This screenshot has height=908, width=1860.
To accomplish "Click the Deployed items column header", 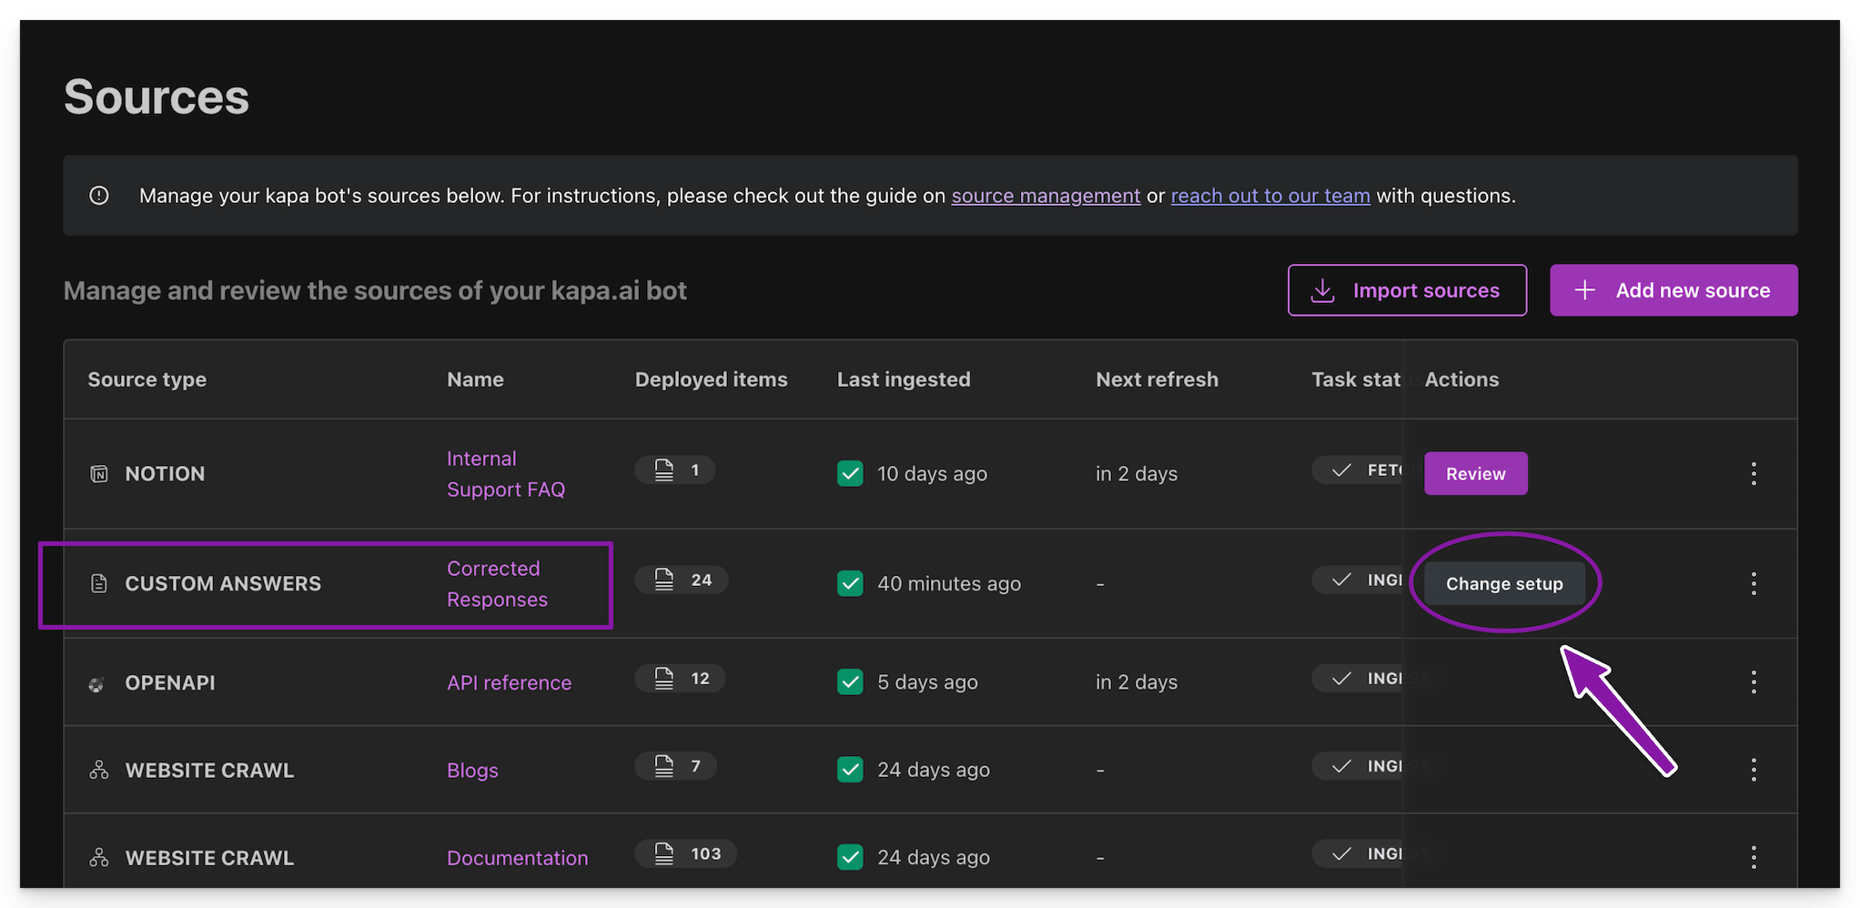I will [x=711, y=379].
